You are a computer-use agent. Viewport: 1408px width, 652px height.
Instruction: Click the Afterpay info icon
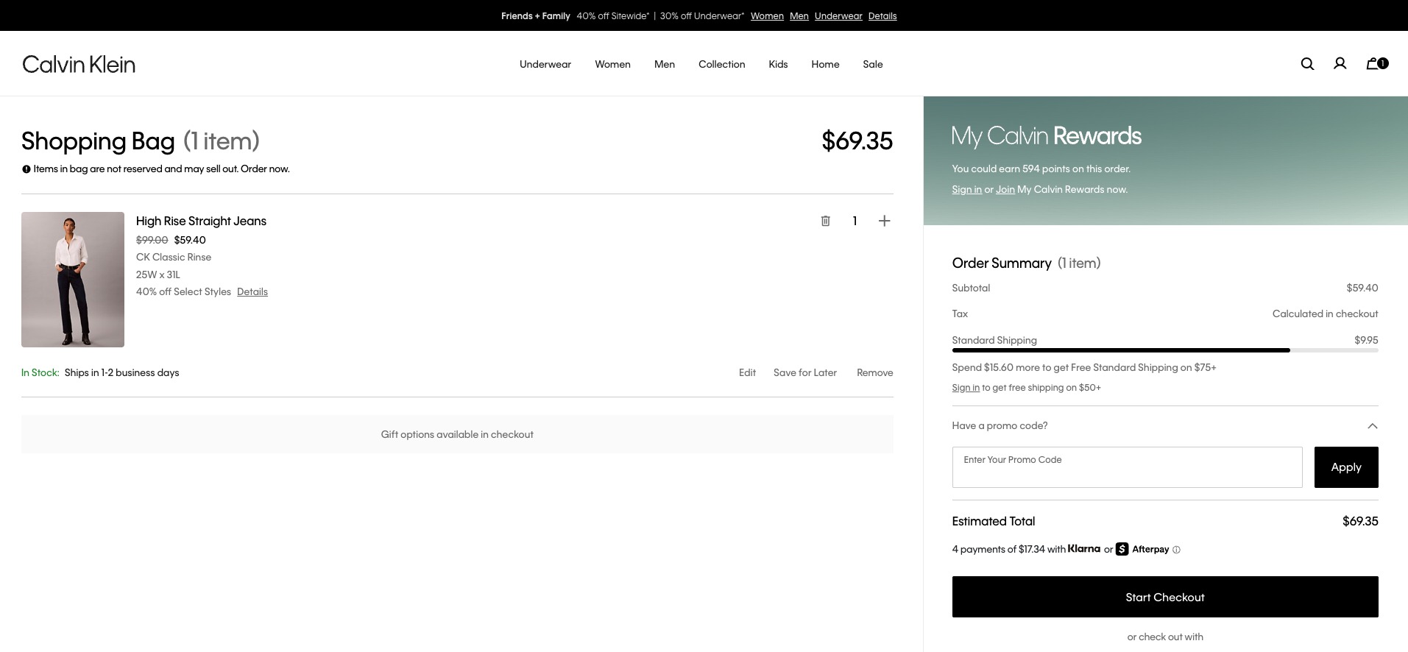(1176, 550)
